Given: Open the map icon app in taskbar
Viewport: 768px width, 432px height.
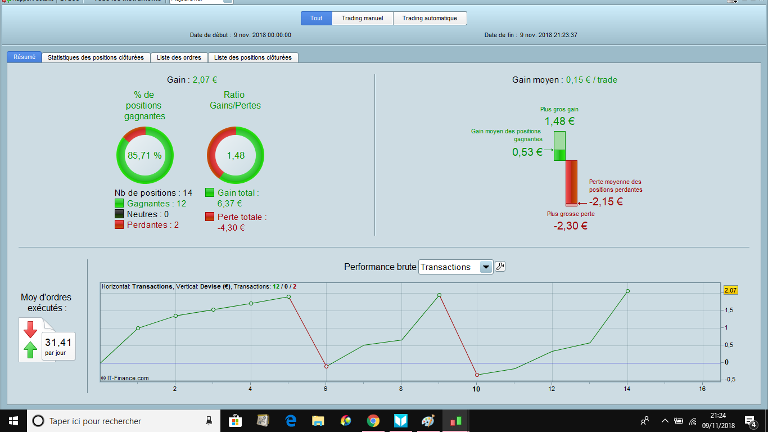Looking at the screenshot, I should (x=263, y=420).
